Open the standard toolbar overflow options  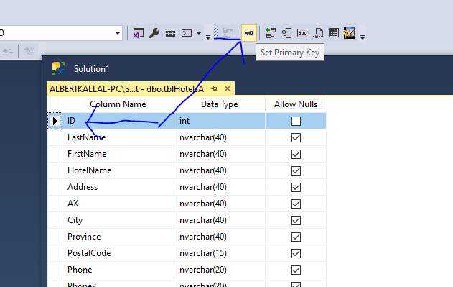[208, 37]
